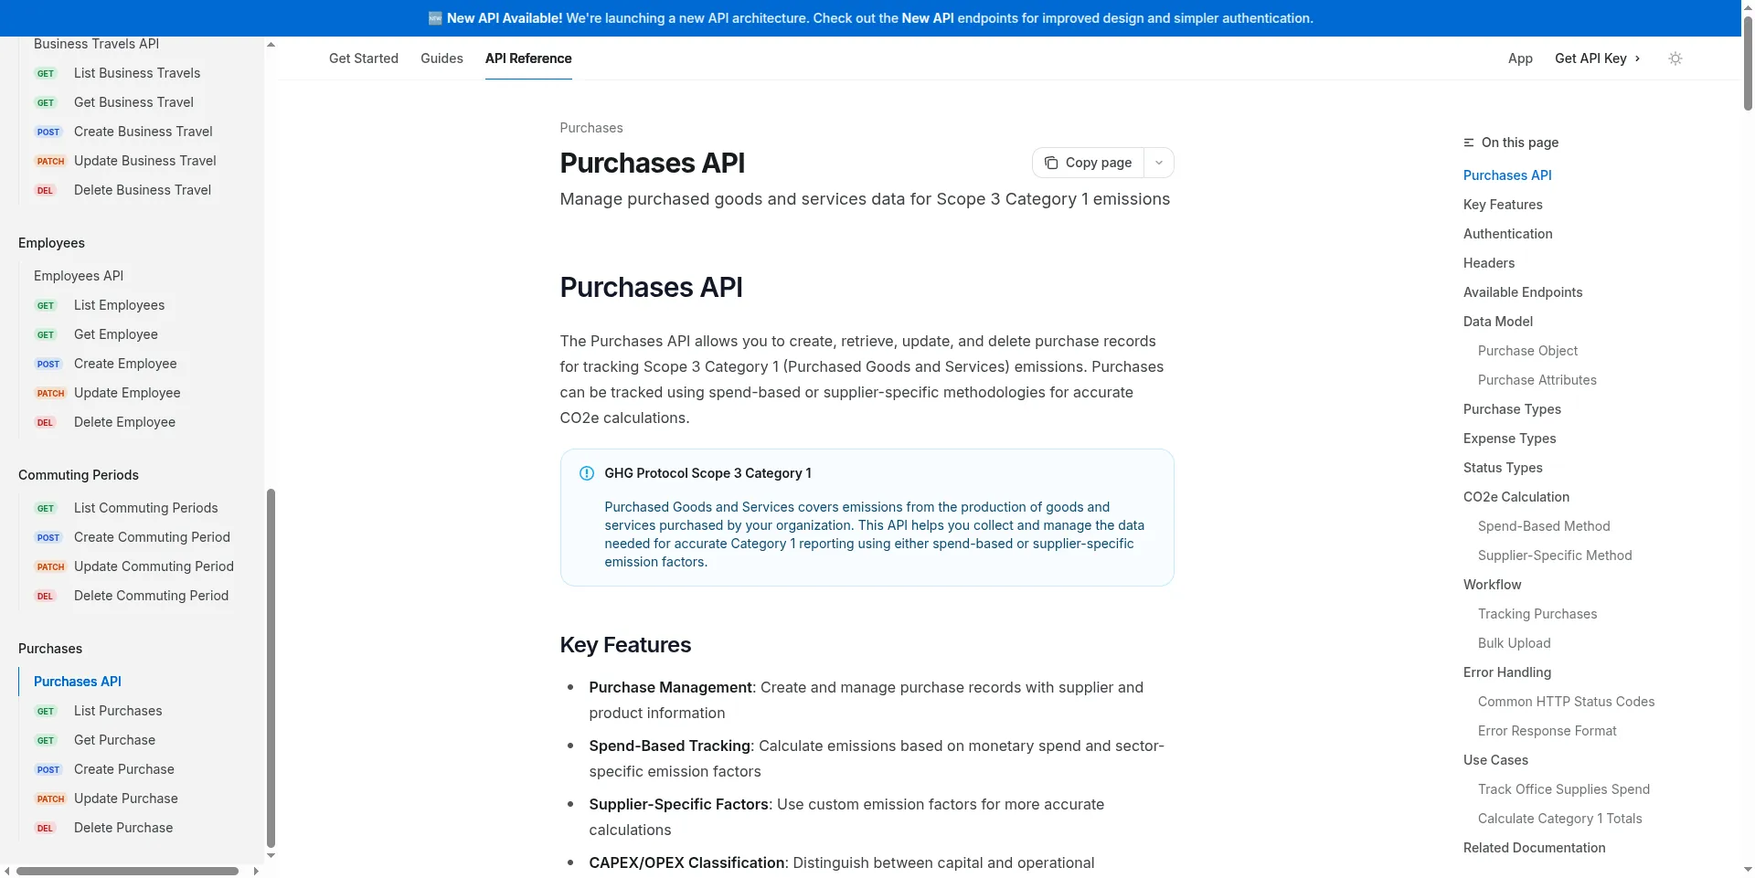Click the App link in the top navigation
1755x878 pixels.
[x=1520, y=58]
